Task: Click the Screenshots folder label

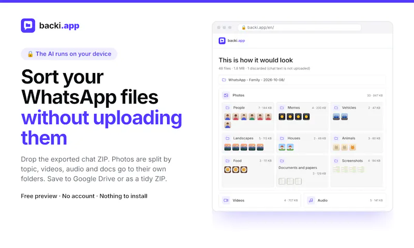Action: point(352,161)
